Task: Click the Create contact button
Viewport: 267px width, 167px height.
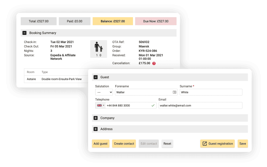Action: point(124,144)
